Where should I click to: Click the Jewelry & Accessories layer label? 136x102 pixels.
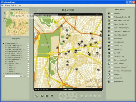[122, 71]
